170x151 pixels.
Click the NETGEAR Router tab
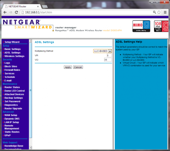(x=22, y=7)
